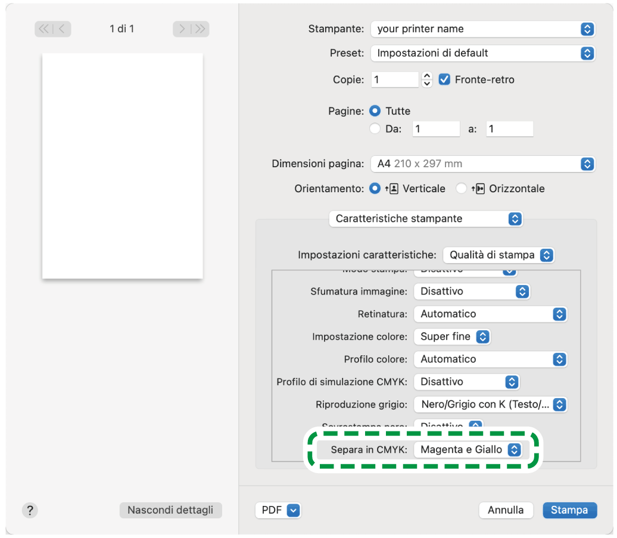Go to the next page preview arrow
The width and height of the screenshot is (617, 538).
tap(183, 29)
